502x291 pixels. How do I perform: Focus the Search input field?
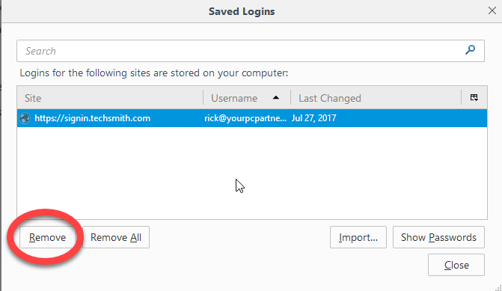[251, 51]
